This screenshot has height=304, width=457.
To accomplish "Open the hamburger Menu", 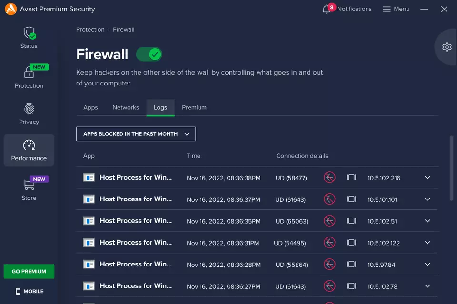I will click(x=396, y=9).
